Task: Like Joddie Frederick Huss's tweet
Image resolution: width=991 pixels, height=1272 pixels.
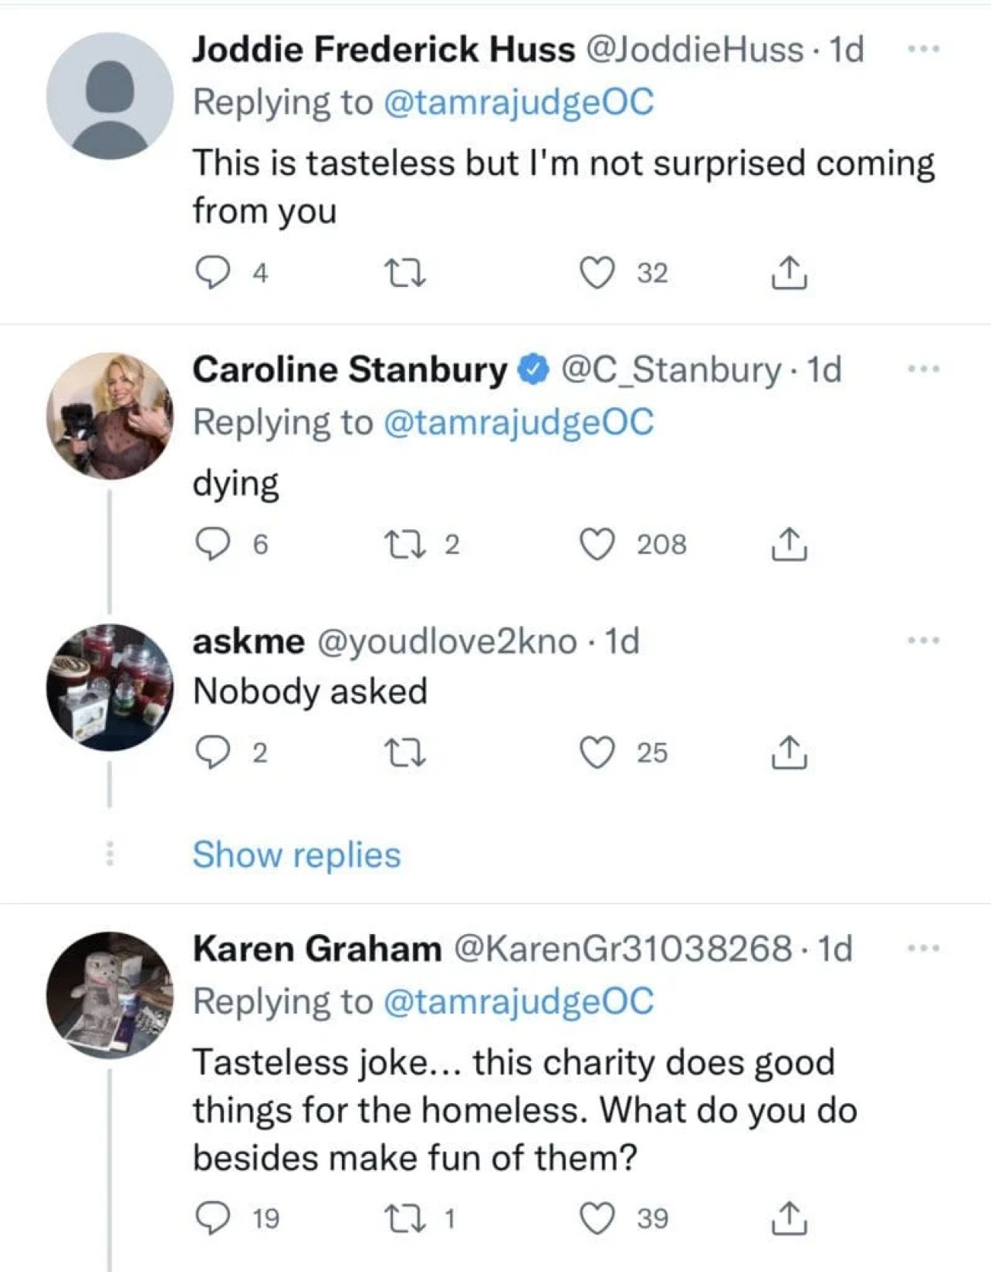Action: coord(597,273)
